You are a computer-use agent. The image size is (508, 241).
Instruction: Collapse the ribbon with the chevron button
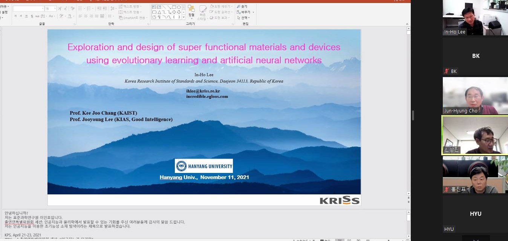coord(407,24)
